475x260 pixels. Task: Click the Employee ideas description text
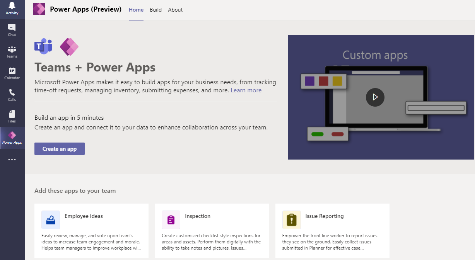point(91,242)
